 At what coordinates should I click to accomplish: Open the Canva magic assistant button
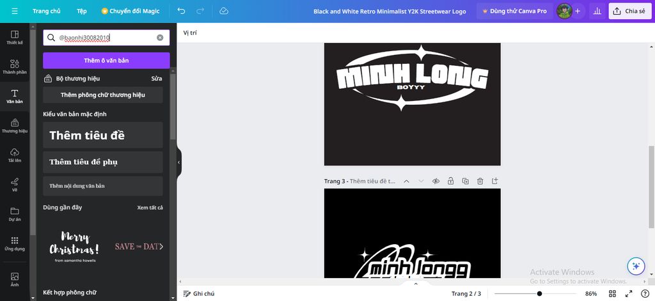[x=636, y=266]
